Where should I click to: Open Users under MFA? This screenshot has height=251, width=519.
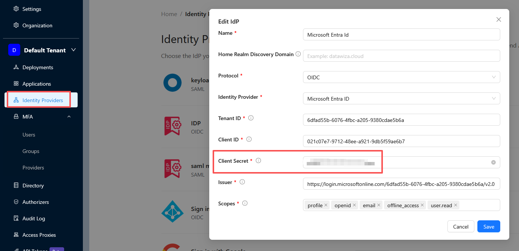pos(29,135)
